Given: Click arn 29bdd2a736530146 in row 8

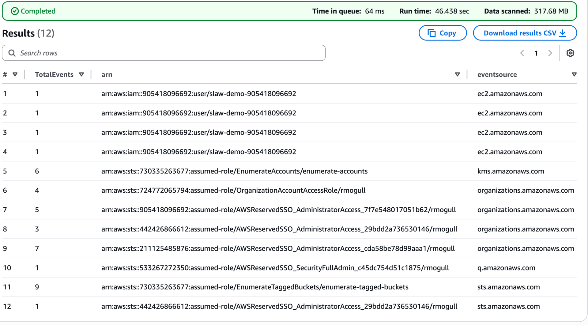Looking at the screenshot, I should [279, 229].
